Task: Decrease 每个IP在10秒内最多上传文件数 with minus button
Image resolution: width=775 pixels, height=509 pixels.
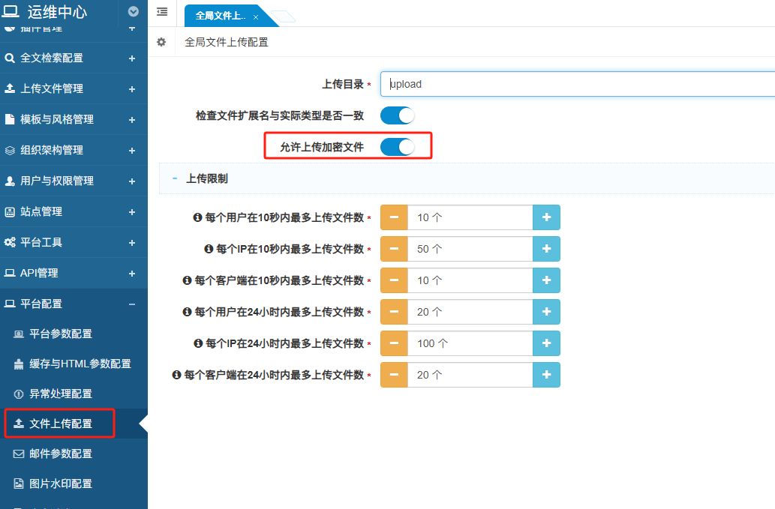Action: coord(395,249)
